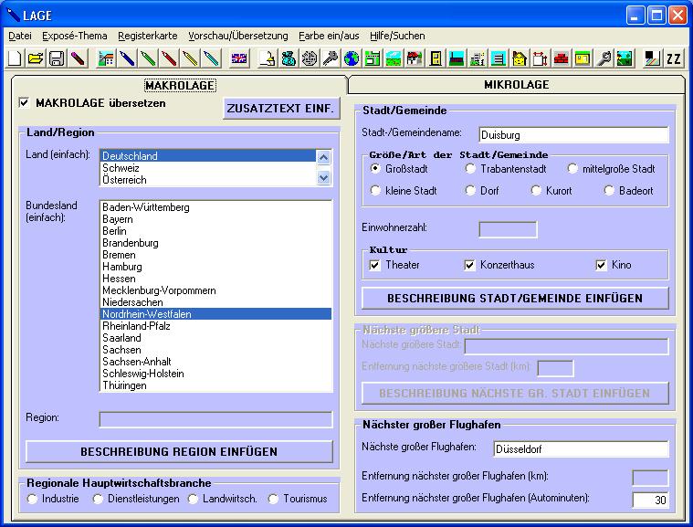The width and height of the screenshot is (693, 527).
Task: Click the ZZ icon in toolbar
Action: pyautogui.click(x=674, y=59)
